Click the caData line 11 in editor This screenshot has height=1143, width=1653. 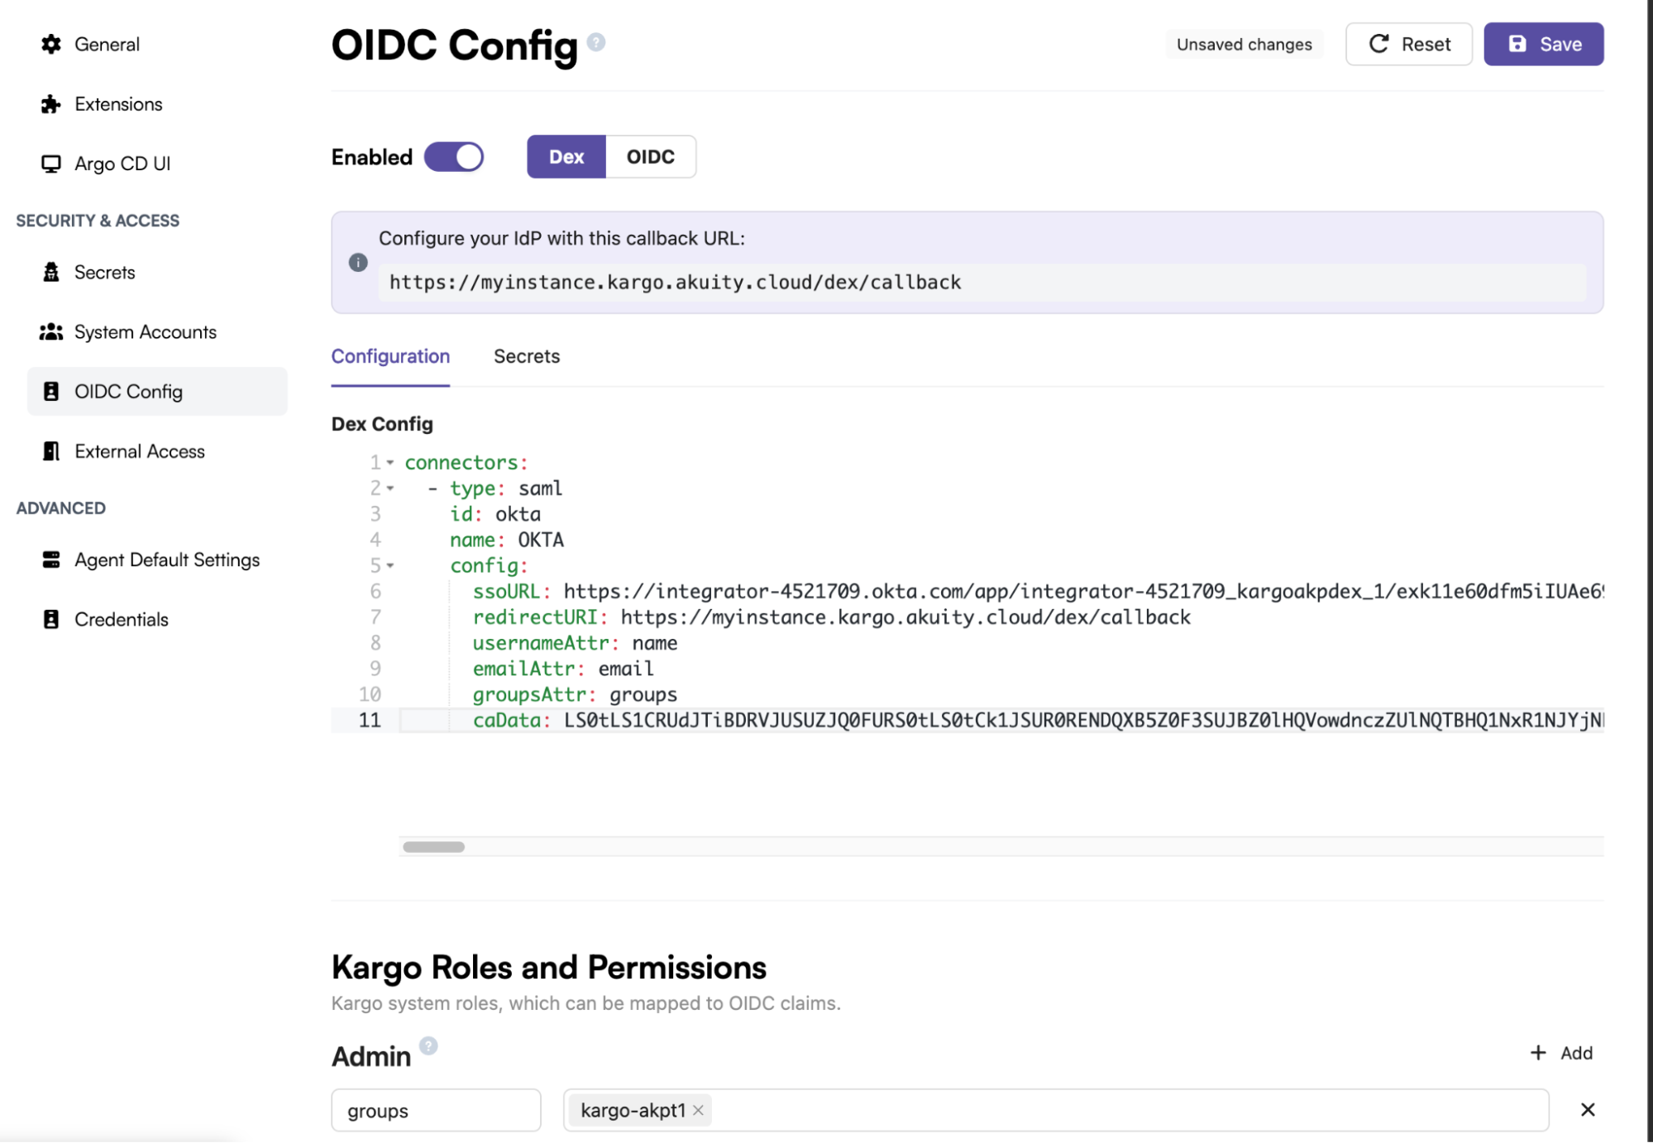coord(1001,721)
